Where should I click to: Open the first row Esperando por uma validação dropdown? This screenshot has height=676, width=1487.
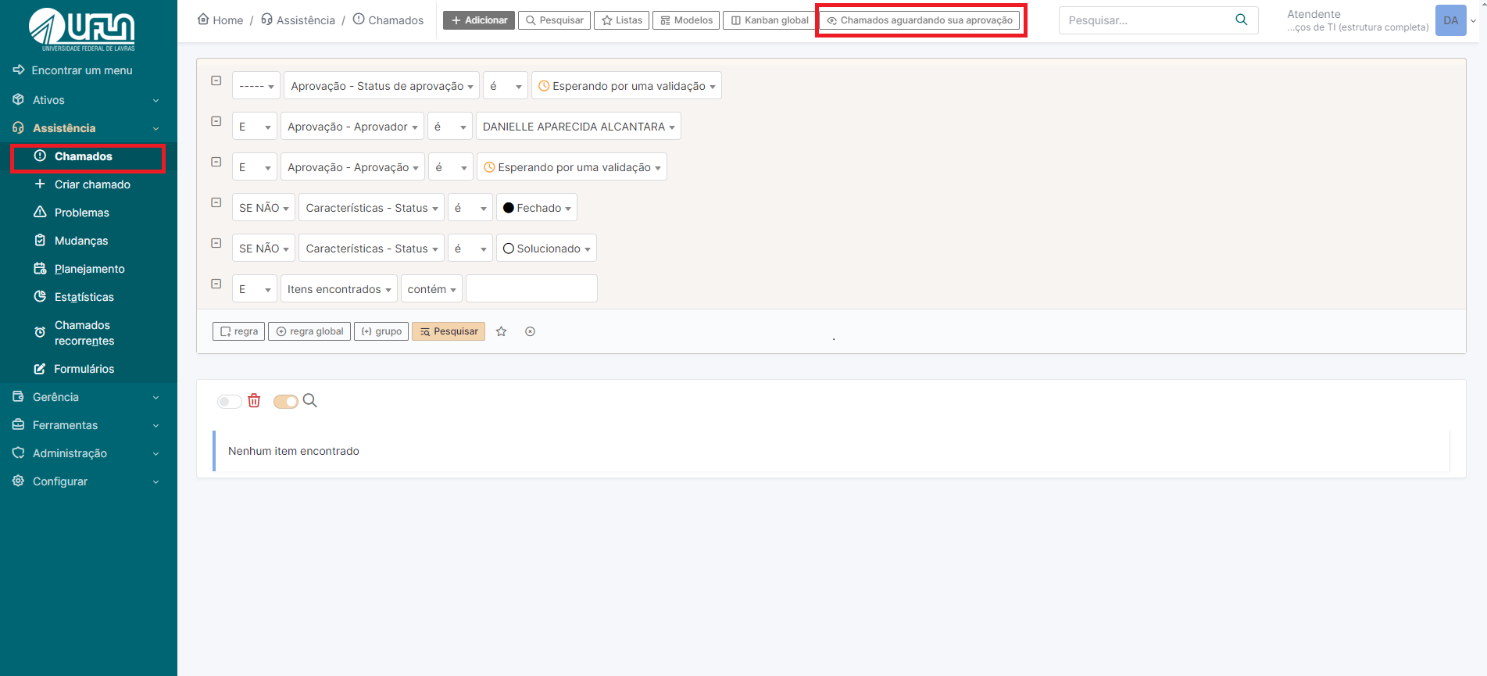pos(627,86)
